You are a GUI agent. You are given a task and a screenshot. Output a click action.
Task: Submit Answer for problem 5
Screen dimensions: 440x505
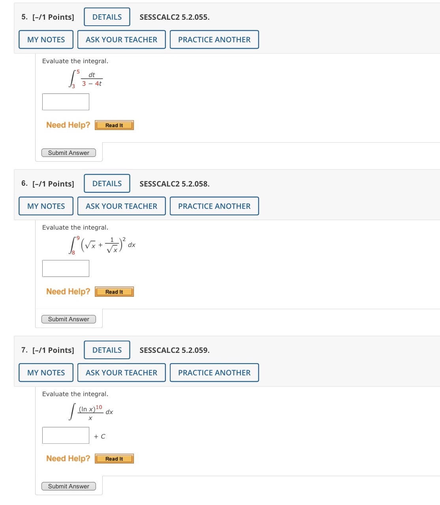tap(68, 153)
